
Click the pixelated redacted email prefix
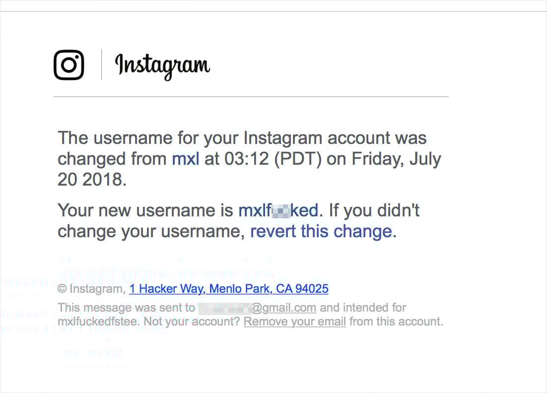click(224, 308)
